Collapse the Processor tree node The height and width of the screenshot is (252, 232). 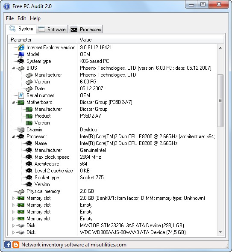(14, 136)
